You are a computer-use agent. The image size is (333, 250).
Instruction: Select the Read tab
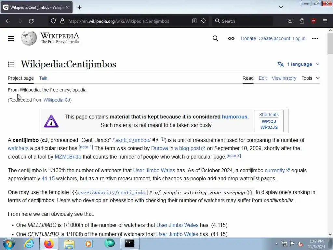click(x=248, y=78)
